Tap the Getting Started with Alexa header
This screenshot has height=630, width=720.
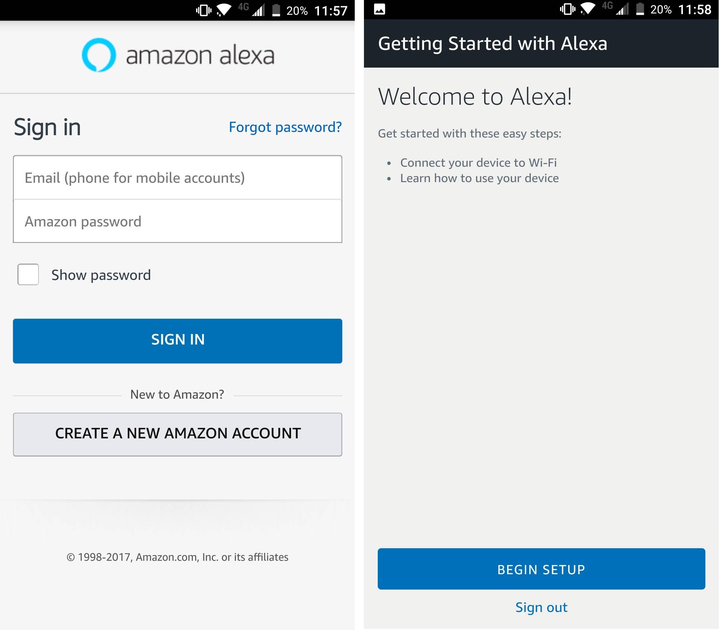tap(492, 44)
